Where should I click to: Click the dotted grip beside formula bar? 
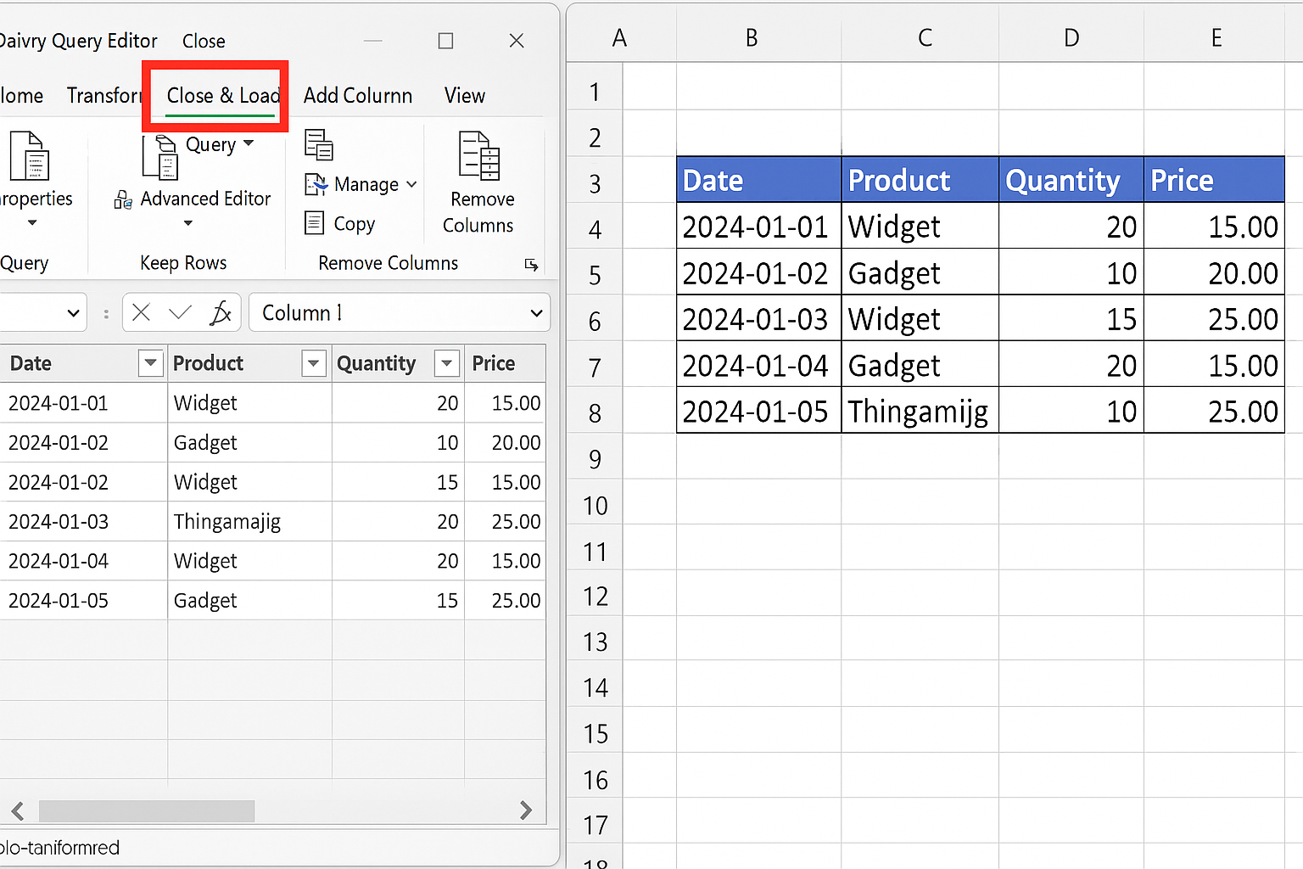click(106, 313)
